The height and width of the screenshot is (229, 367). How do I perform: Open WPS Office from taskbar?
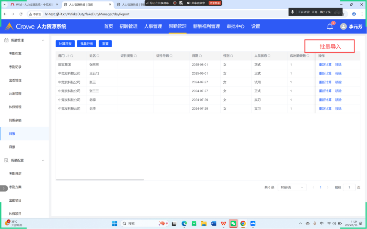coord(223,224)
